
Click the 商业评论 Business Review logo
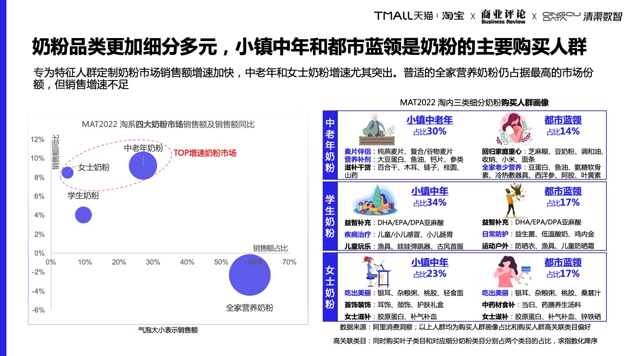click(x=503, y=16)
